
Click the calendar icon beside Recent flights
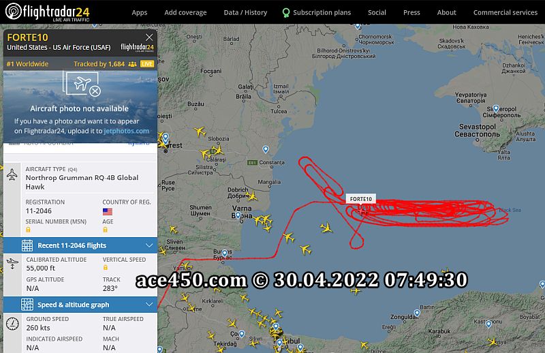(27, 245)
